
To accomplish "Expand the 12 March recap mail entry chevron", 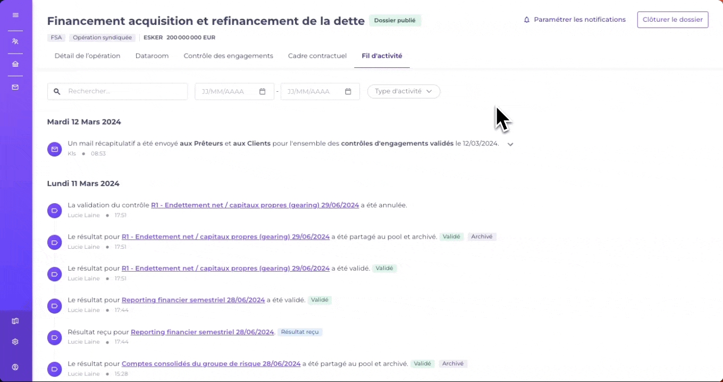I will (x=510, y=144).
